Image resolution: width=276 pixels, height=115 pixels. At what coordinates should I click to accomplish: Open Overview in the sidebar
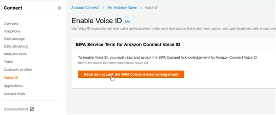11,24
